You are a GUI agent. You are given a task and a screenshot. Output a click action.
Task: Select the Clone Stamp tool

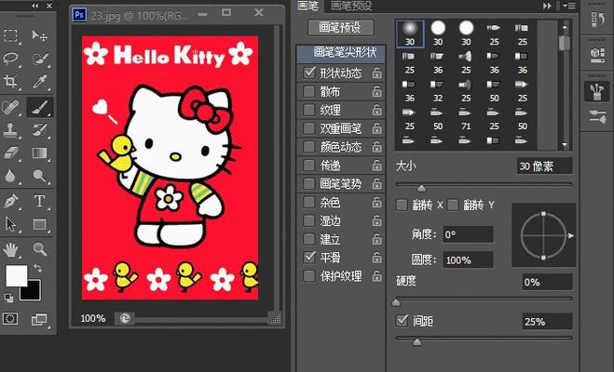(x=10, y=130)
